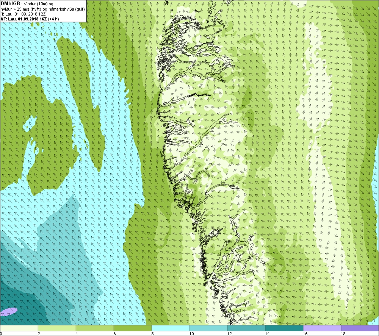Click the scale label '16'
The width and height of the screenshot is (379, 336).
point(305,334)
